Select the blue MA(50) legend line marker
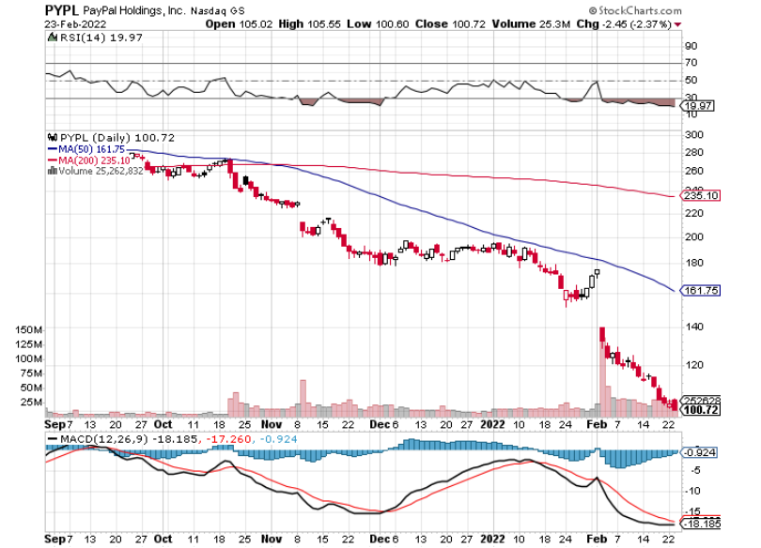Image resolution: width=761 pixels, height=548 pixels. pyautogui.click(x=53, y=149)
